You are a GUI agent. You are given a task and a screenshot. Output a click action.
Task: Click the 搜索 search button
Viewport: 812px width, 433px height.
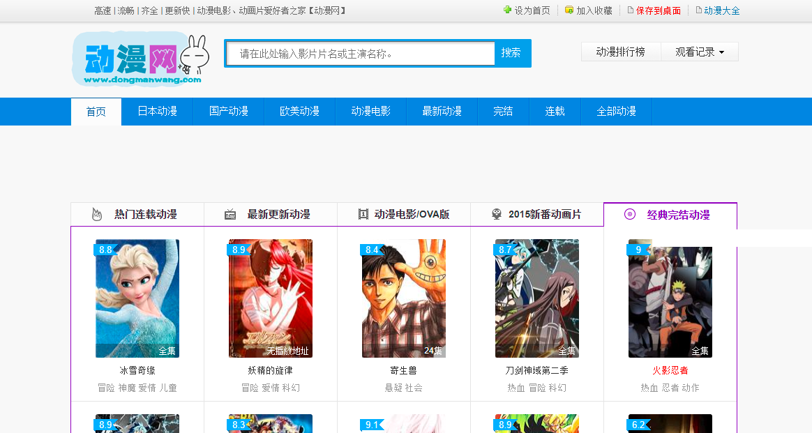click(x=511, y=53)
